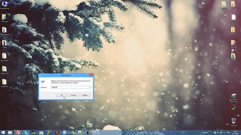Select the Корзина recycle bin icon
The width and height of the screenshot is (241, 135).
tap(233, 122)
